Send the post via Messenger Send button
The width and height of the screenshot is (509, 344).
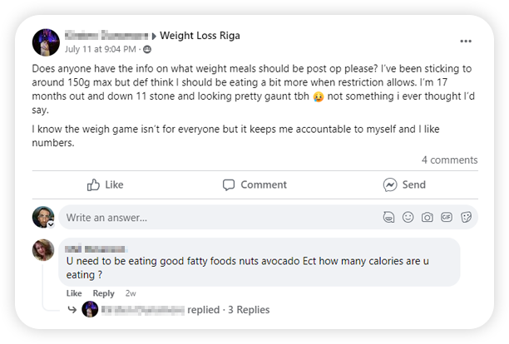pos(404,184)
